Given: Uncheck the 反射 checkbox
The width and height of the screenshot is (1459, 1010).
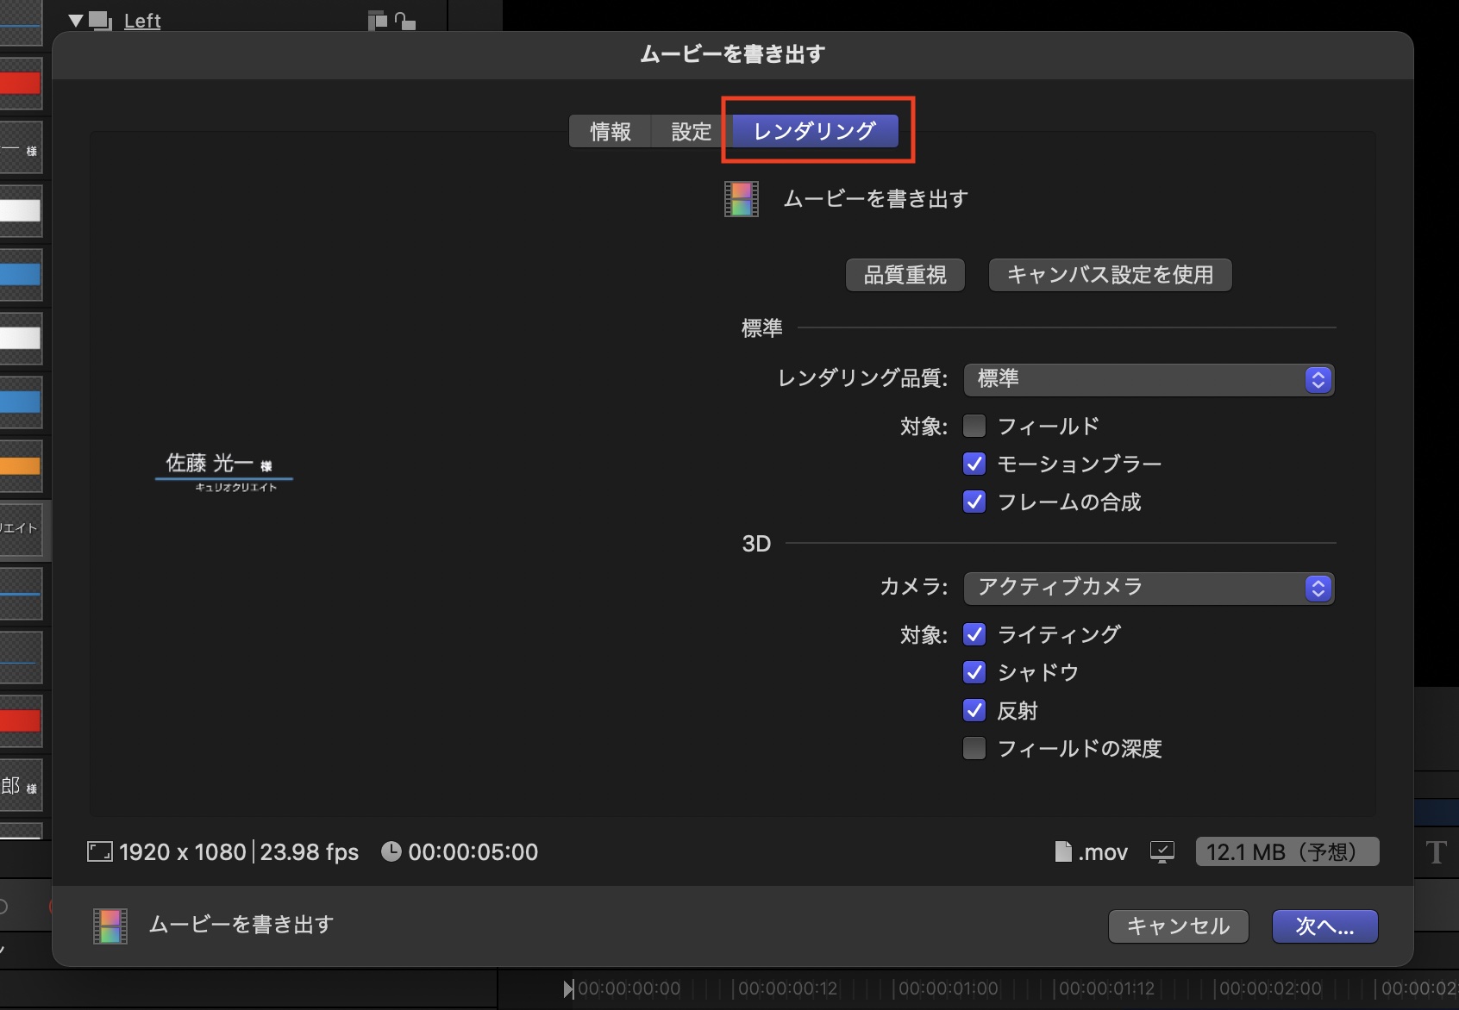Looking at the screenshot, I should click(974, 710).
